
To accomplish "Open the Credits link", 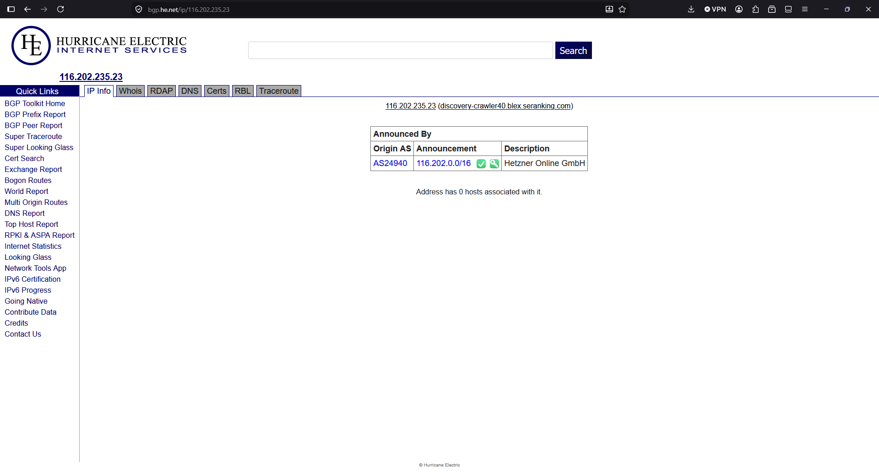I will coord(16,323).
